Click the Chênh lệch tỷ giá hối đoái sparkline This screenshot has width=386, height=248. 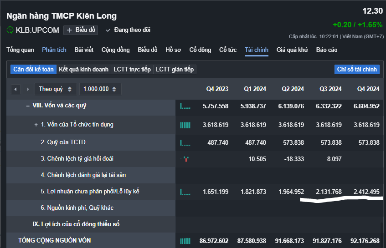(185, 159)
